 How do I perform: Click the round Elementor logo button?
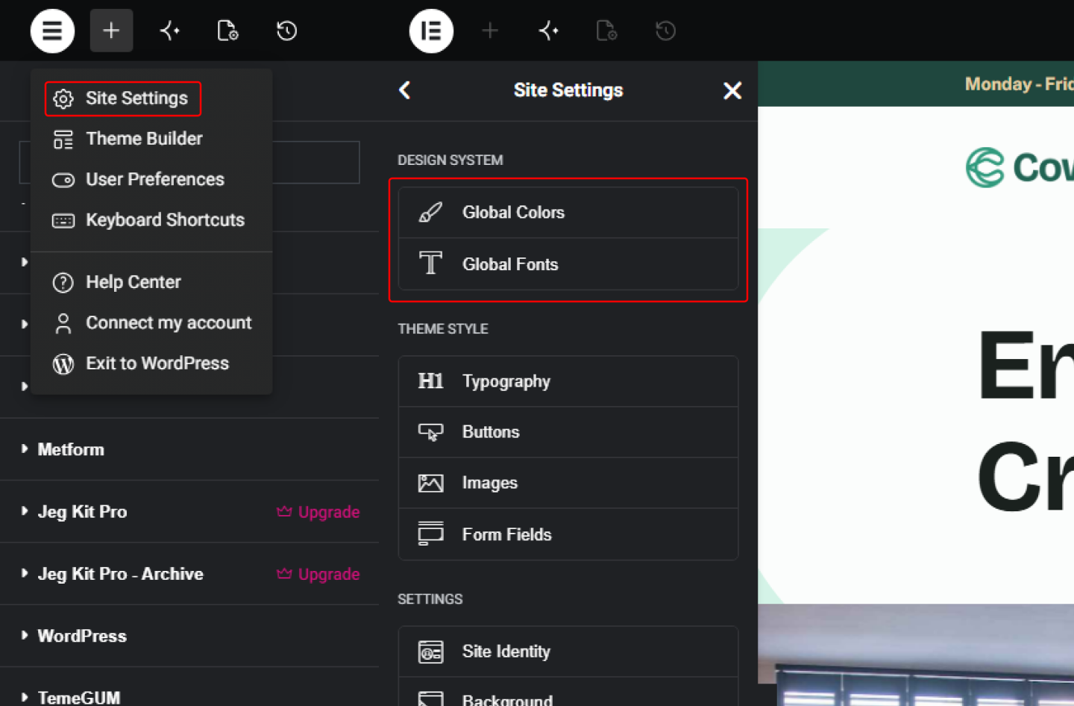click(431, 31)
